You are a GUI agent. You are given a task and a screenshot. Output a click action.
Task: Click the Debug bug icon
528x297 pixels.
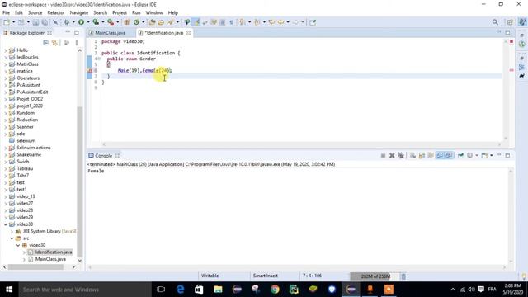67,22
